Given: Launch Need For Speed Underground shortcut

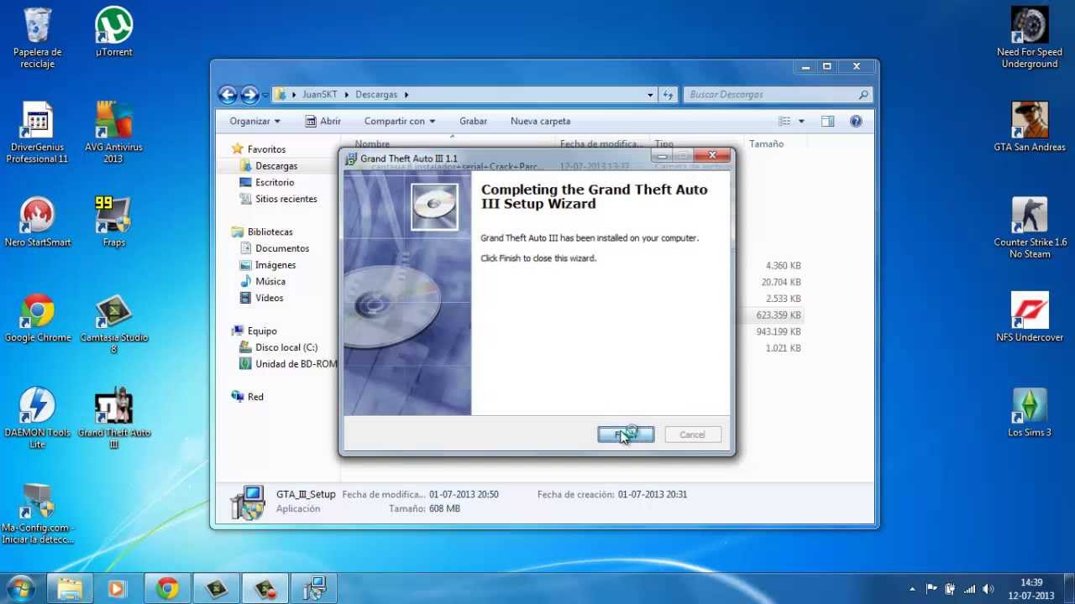Looking at the screenshot, I should 1030,38.
